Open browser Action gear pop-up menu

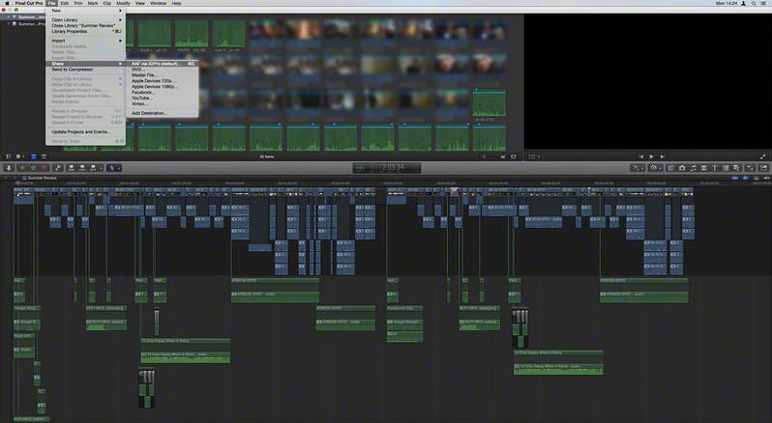point(19,156)
